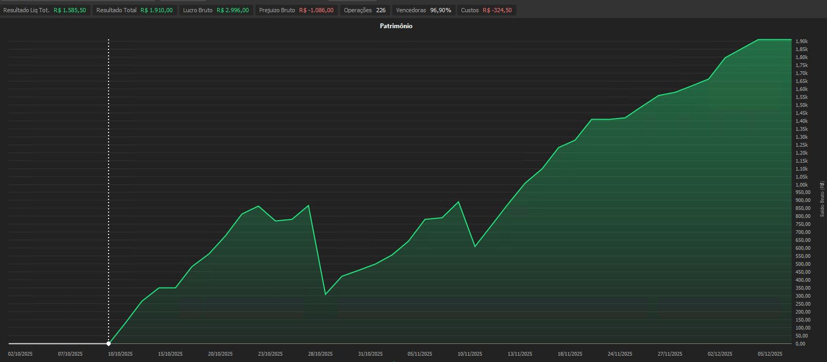Click the Patrimônio chart title
Screen dimensions: 827x362
click(396, 26)
